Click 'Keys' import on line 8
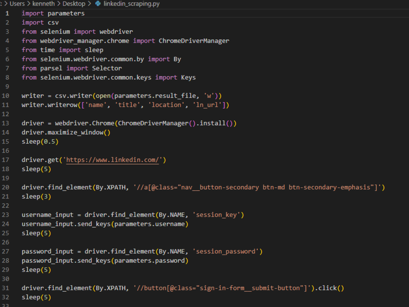This screenshot has height=307, width=409. click(188, 77)
